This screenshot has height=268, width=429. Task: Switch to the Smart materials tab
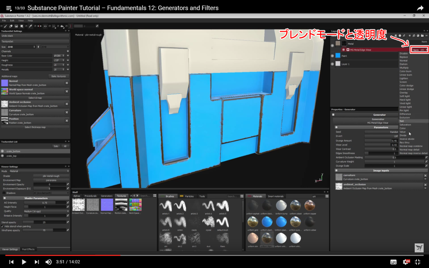point(276,196)
